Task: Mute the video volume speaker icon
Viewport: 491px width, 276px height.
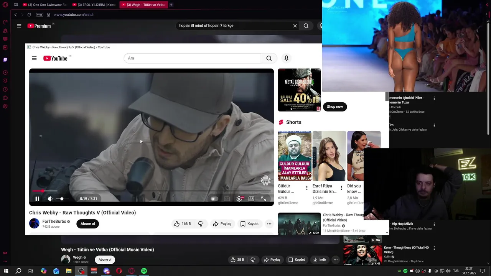Action: click(x=50, y=199)
